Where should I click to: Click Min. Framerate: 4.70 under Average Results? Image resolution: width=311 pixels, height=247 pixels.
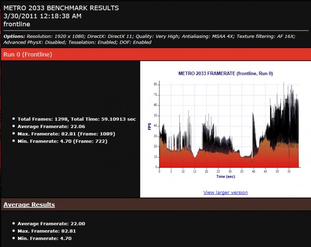click(x=45, y=238)
